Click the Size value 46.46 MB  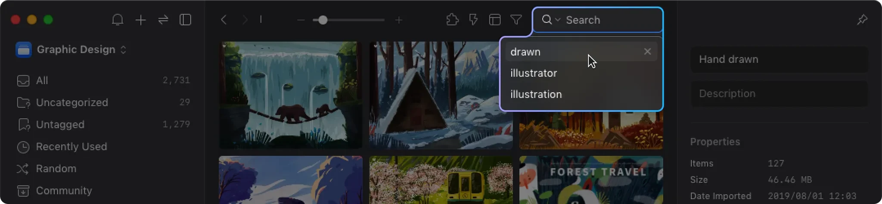click(790, 180)
